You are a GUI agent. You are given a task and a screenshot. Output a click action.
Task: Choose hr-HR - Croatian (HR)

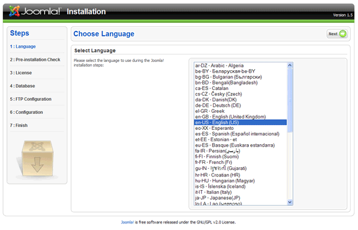coord(240,175)
